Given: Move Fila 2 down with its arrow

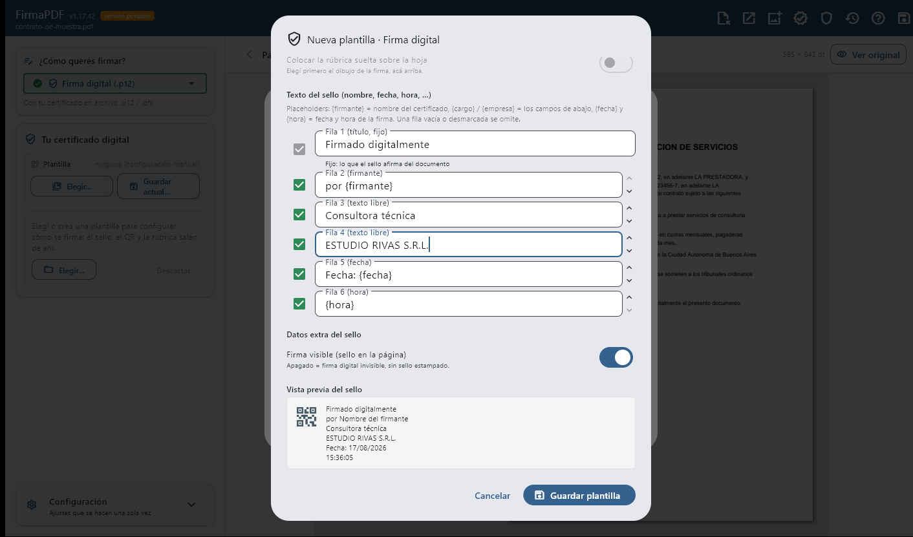Looking at the screenshot, I should [x=629, y=191].
